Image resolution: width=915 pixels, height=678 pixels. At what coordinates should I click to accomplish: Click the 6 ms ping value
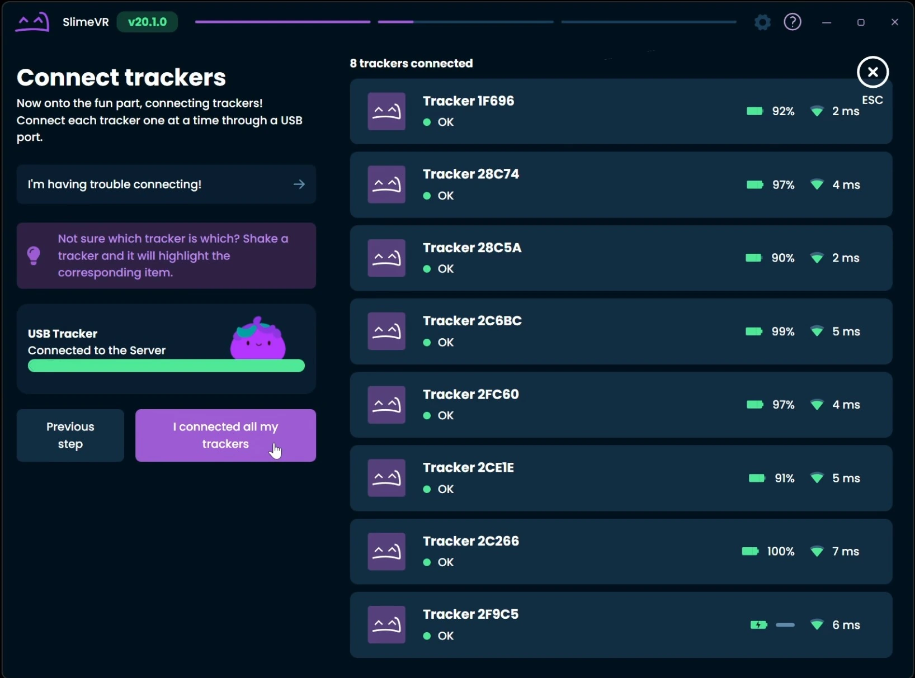point(846,625)
